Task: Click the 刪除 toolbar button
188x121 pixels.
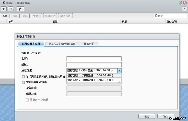Action: 25,16
